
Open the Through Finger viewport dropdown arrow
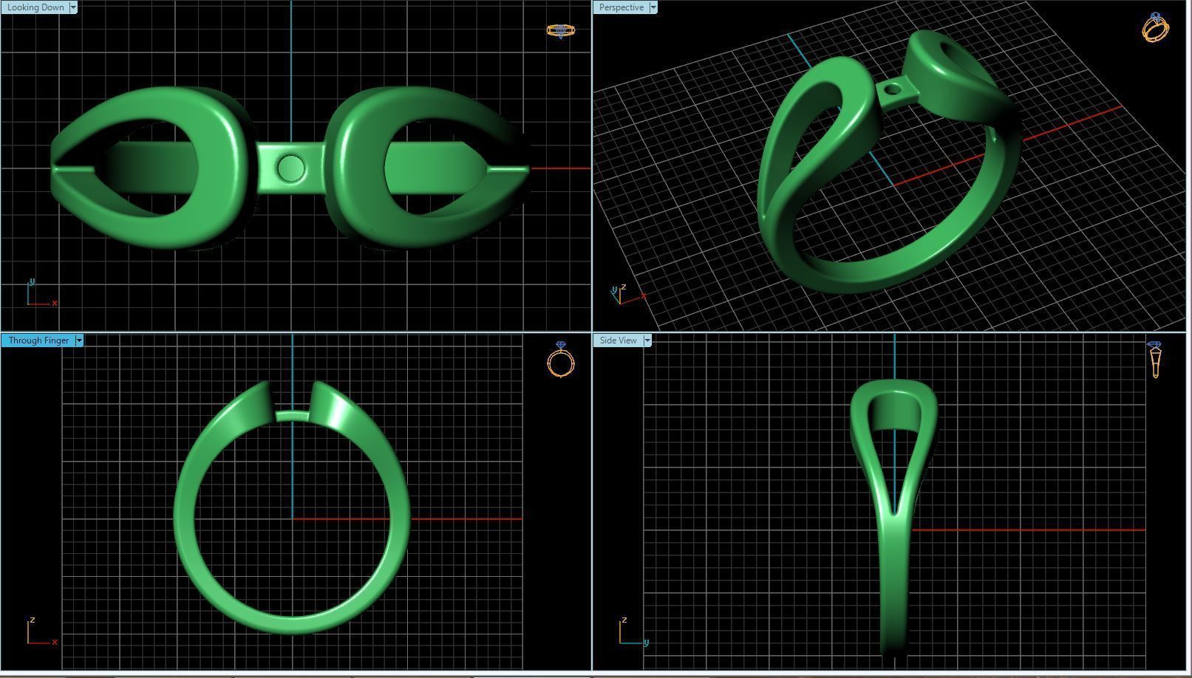tap(79, 340)
